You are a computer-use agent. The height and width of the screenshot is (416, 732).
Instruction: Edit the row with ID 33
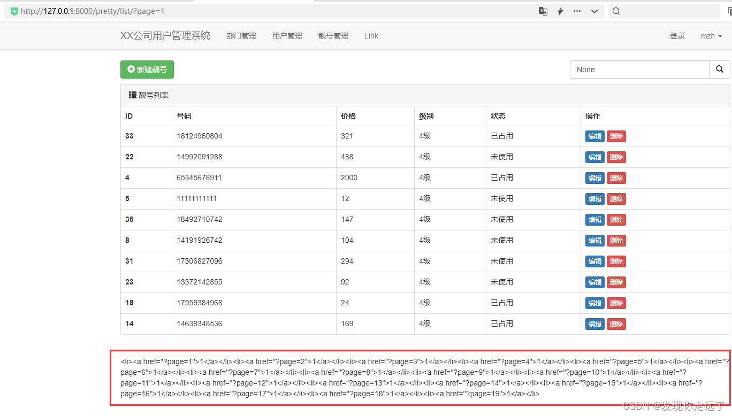(x=595, y=136)
